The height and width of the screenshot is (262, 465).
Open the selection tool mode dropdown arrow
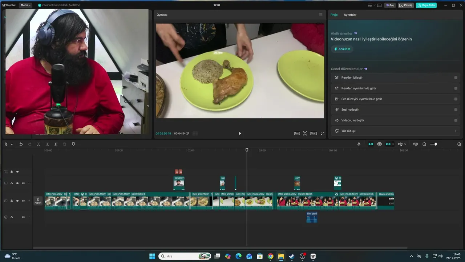(12, 144)
